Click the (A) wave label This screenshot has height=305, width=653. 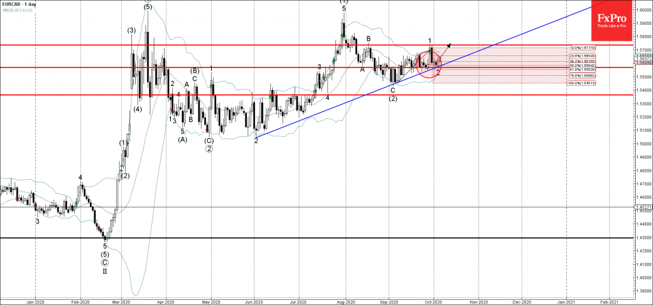pos(183,140)
